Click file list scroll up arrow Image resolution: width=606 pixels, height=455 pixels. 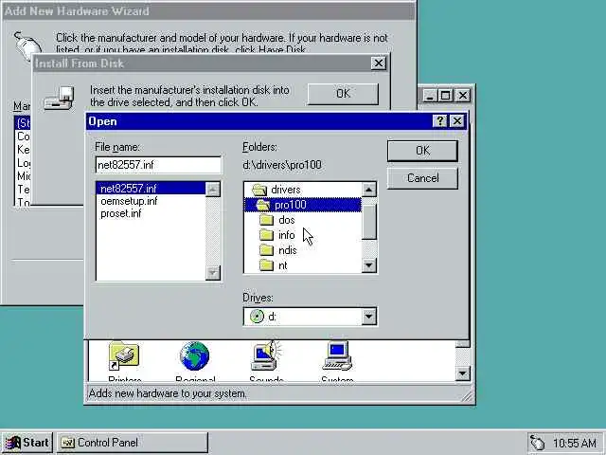click(213, 190)
